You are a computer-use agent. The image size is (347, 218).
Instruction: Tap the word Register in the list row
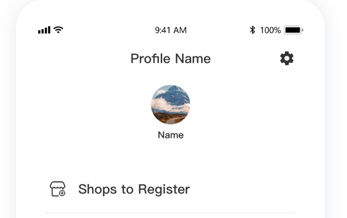point(164,190)
